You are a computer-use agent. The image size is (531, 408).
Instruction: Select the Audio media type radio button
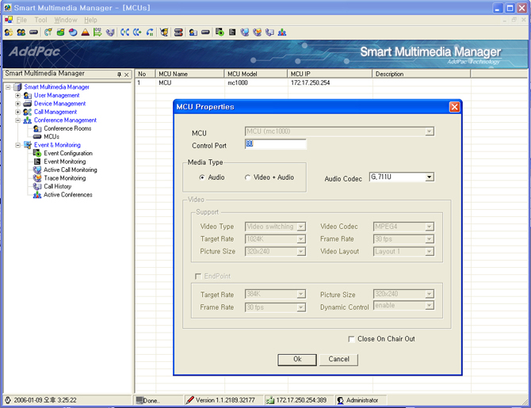point(202,177)
